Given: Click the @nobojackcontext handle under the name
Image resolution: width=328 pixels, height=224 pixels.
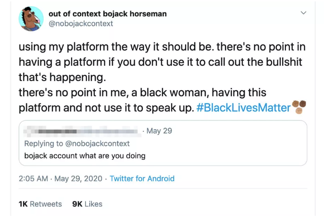Looking at the screenshot, I should click(81, 23).
